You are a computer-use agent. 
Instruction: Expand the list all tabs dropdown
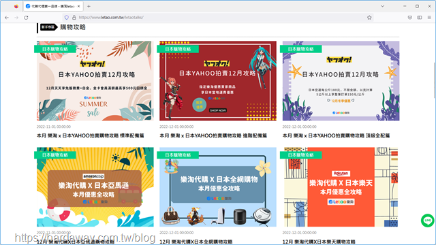(x=383, y=6)
